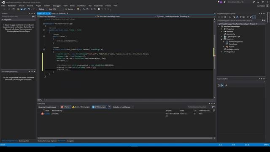Click the alphabetical sort icon in Eigenschaften

222,85
